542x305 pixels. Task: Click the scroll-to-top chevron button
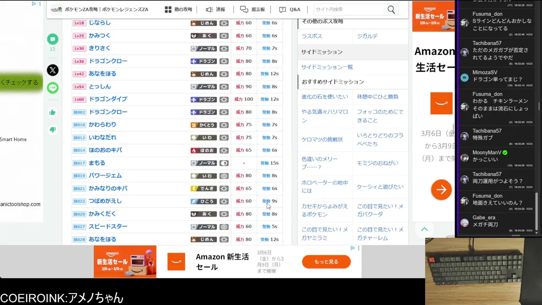[x=424, y=229]
